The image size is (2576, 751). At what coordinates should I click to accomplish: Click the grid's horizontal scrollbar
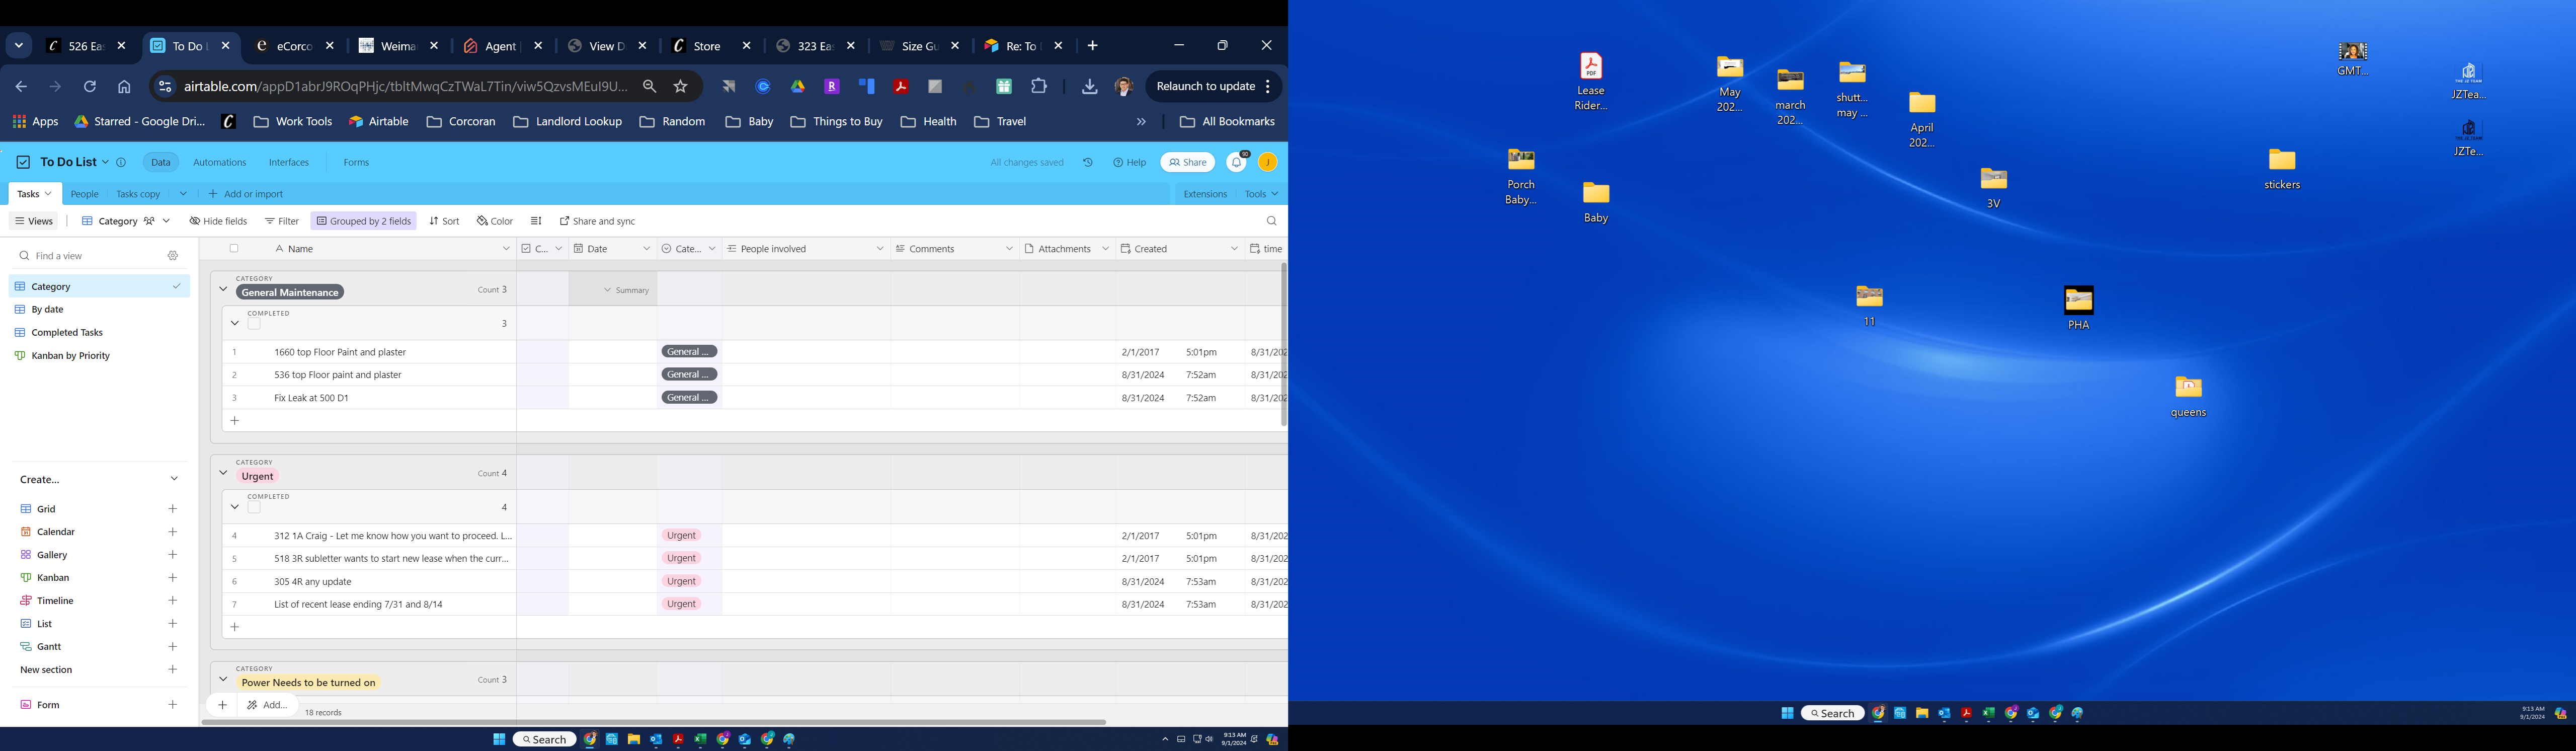654,722
